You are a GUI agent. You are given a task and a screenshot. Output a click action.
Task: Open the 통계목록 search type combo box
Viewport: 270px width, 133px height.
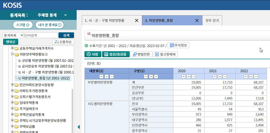pyautogui.click(x=13, y=35)
